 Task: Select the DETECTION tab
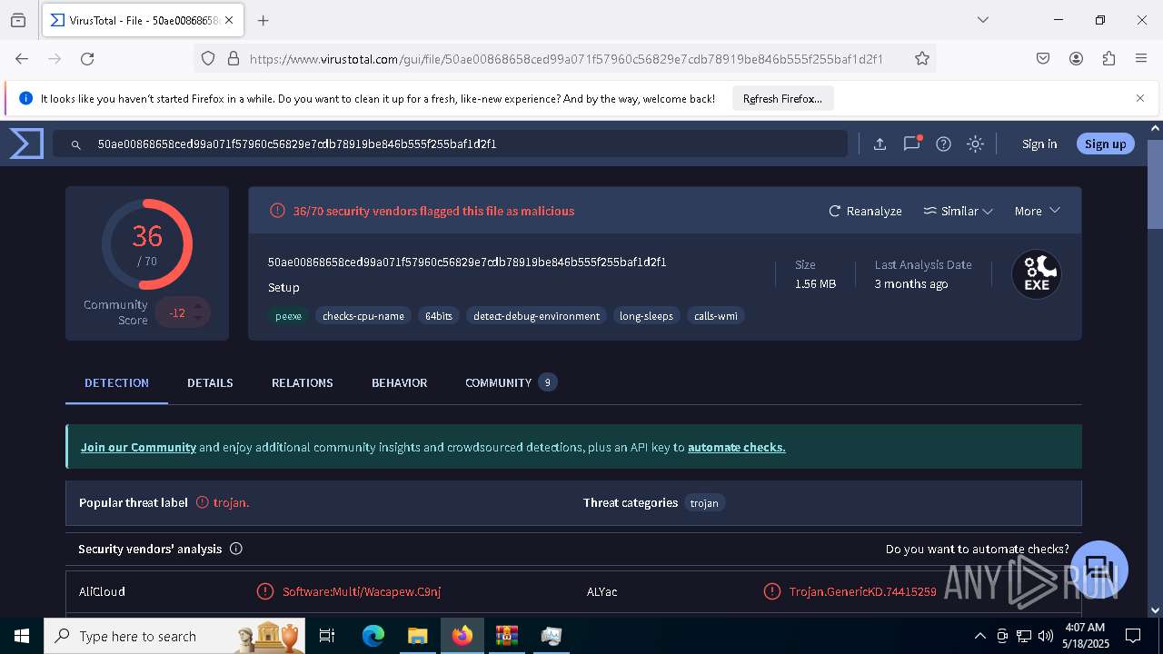[116, 382]
